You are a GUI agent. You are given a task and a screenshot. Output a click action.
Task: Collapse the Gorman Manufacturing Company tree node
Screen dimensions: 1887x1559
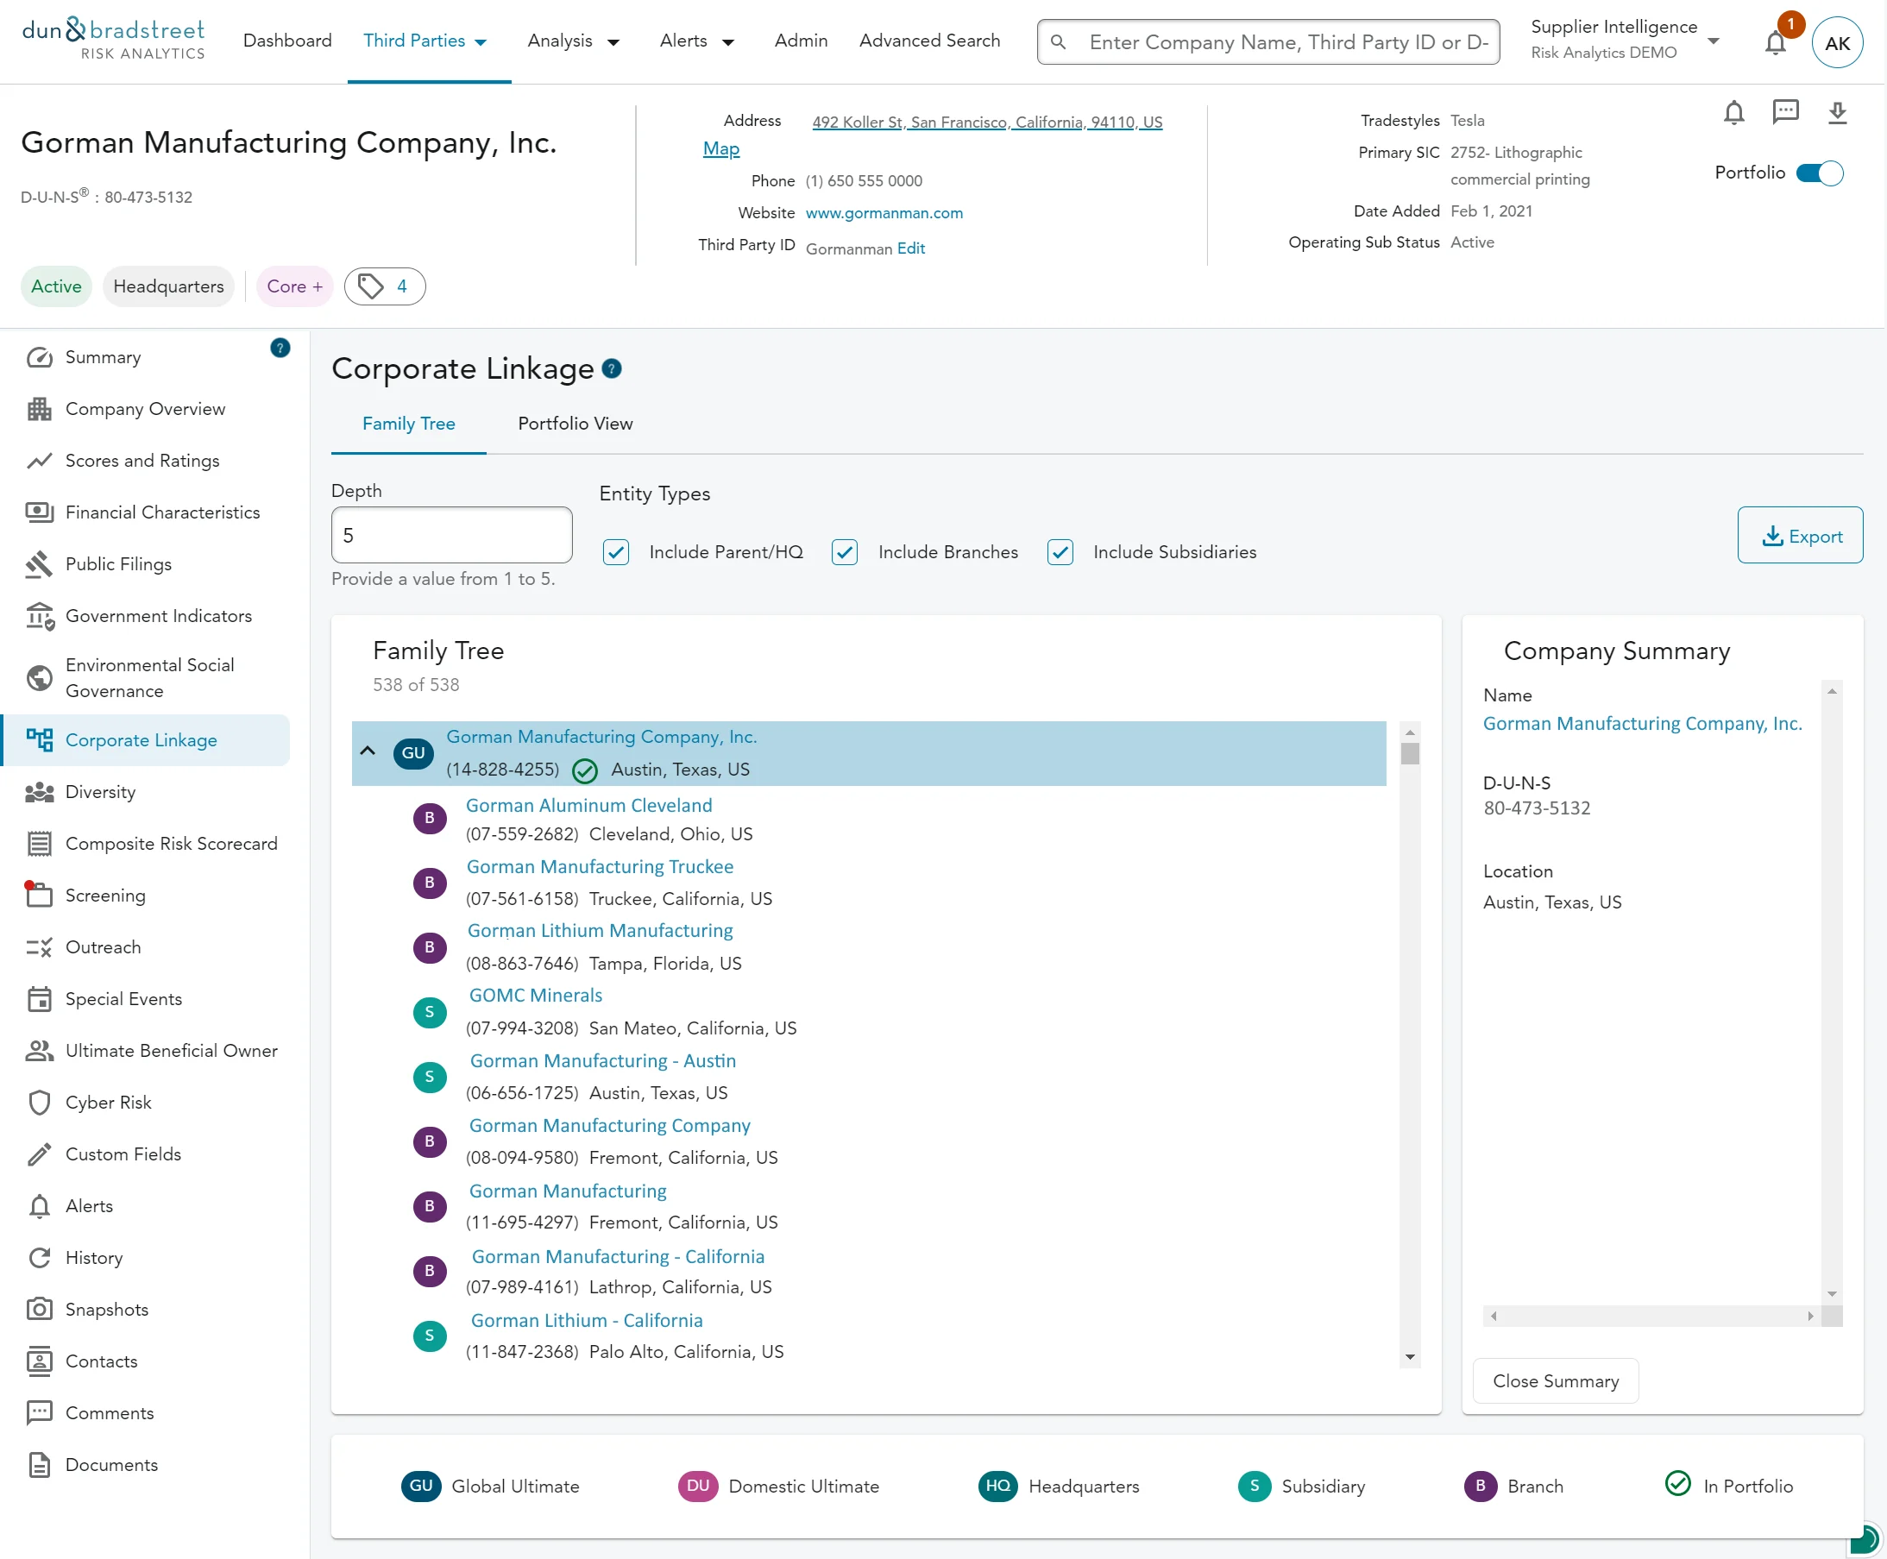(368, 751)
